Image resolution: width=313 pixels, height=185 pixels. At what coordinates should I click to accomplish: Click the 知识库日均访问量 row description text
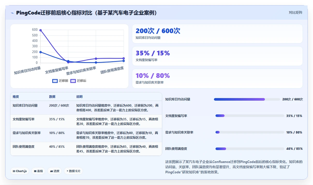coord(117,108)
